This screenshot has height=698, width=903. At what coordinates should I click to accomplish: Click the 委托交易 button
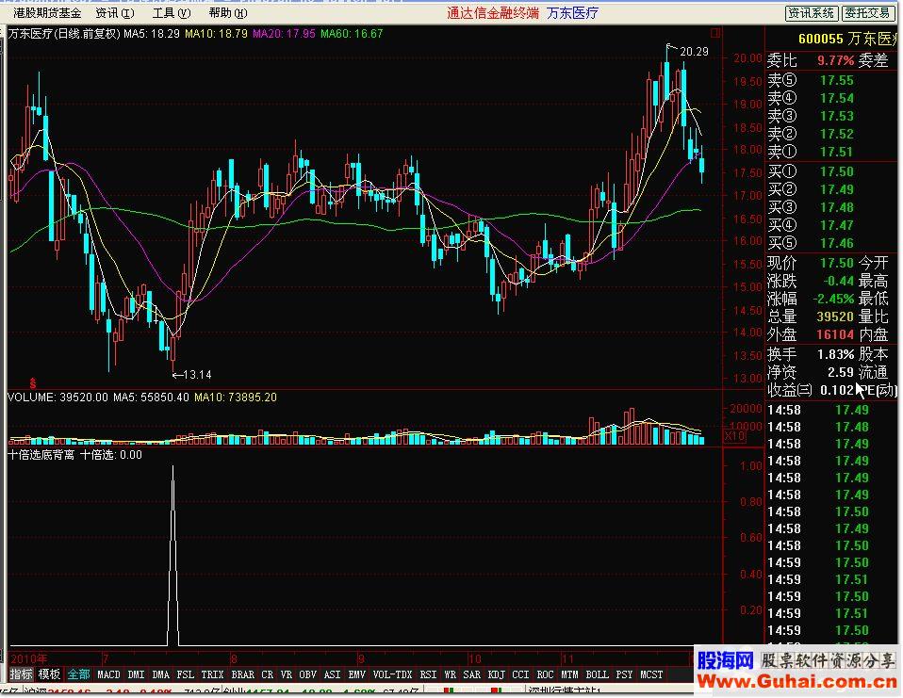click(x=868, y=13)
